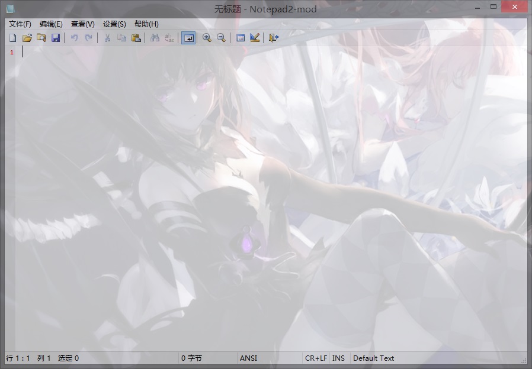Open the 帮助(H) menu
Image resolution: width=532 pixels, height=369 pixels.
[146, 24]
